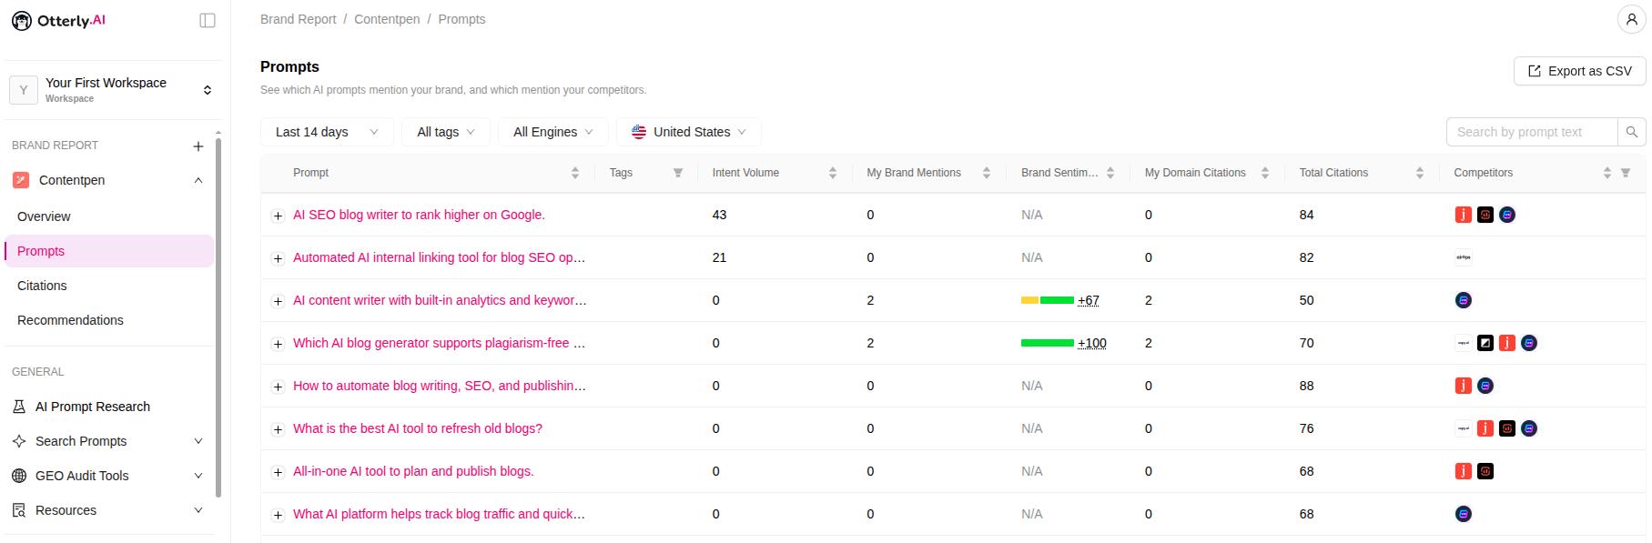This screenshot has height=543, width=1652.
Task: Open the Tags column filter
Action: (678, 173)
